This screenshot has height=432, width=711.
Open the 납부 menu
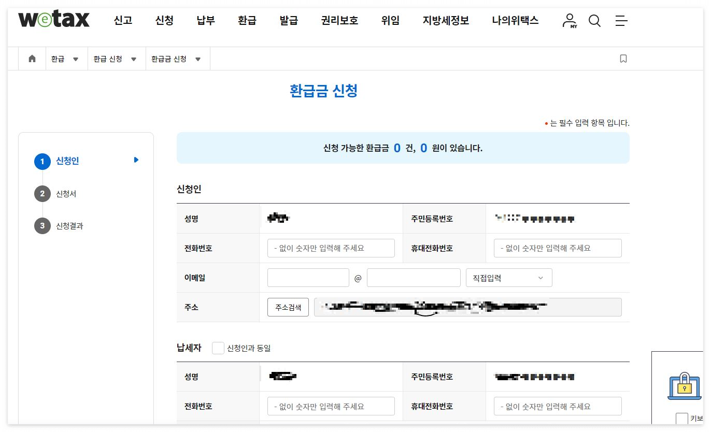(205, 20)
